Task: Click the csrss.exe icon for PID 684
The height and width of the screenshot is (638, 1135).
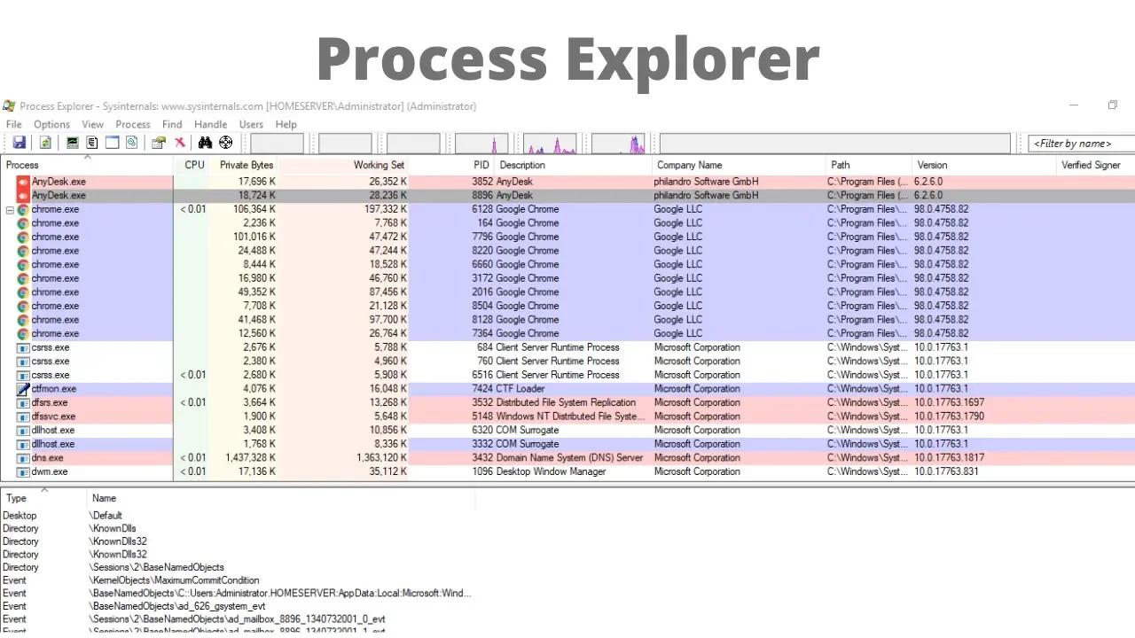Action: click(x=24, y=347)
